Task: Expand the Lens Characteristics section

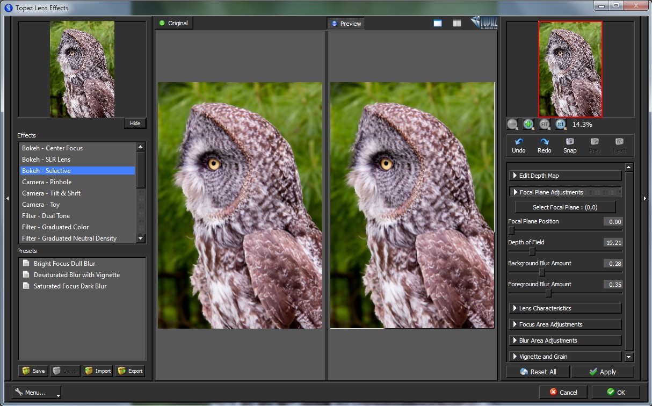Action: click(x=564, y=308)
